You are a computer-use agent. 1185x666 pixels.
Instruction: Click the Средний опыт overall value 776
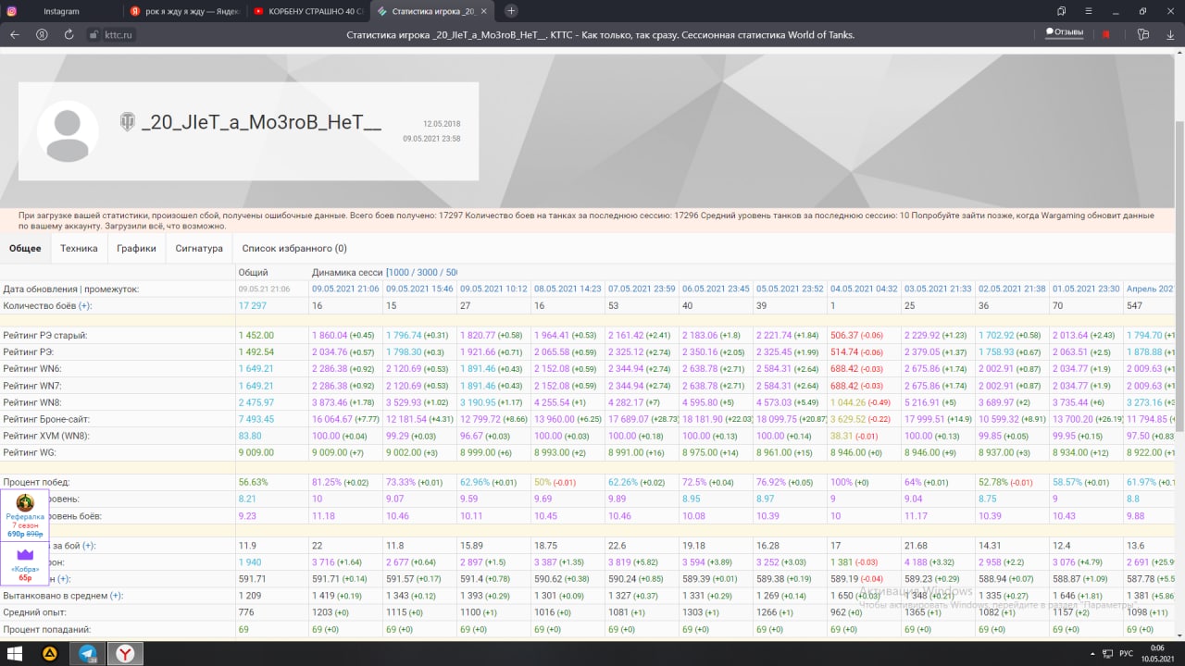pos(246,612)
